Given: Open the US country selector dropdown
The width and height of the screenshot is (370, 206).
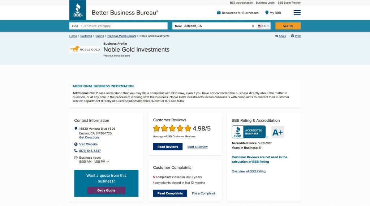Looking at the screenshot, I should (x=264, y=26).
